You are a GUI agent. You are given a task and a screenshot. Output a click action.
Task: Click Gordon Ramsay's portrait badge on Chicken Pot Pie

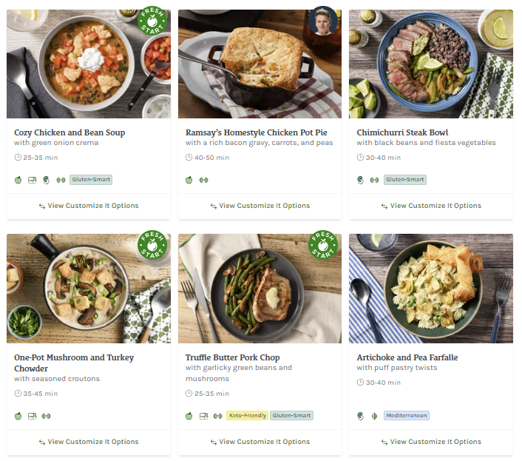tap(323, 21)
